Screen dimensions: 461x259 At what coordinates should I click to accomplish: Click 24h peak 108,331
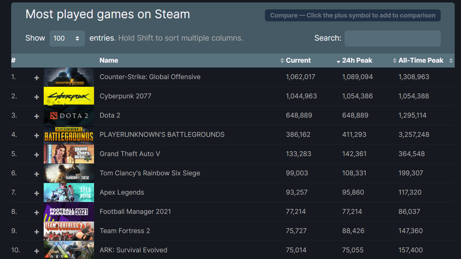pyautogui.click(x=355, y=173)
